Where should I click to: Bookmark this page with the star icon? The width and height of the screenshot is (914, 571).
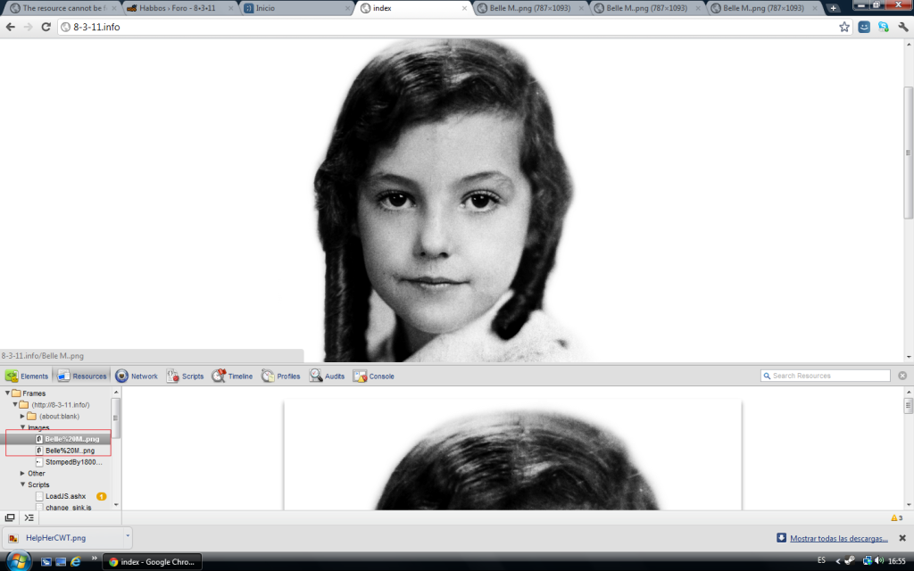pos(844,27)
